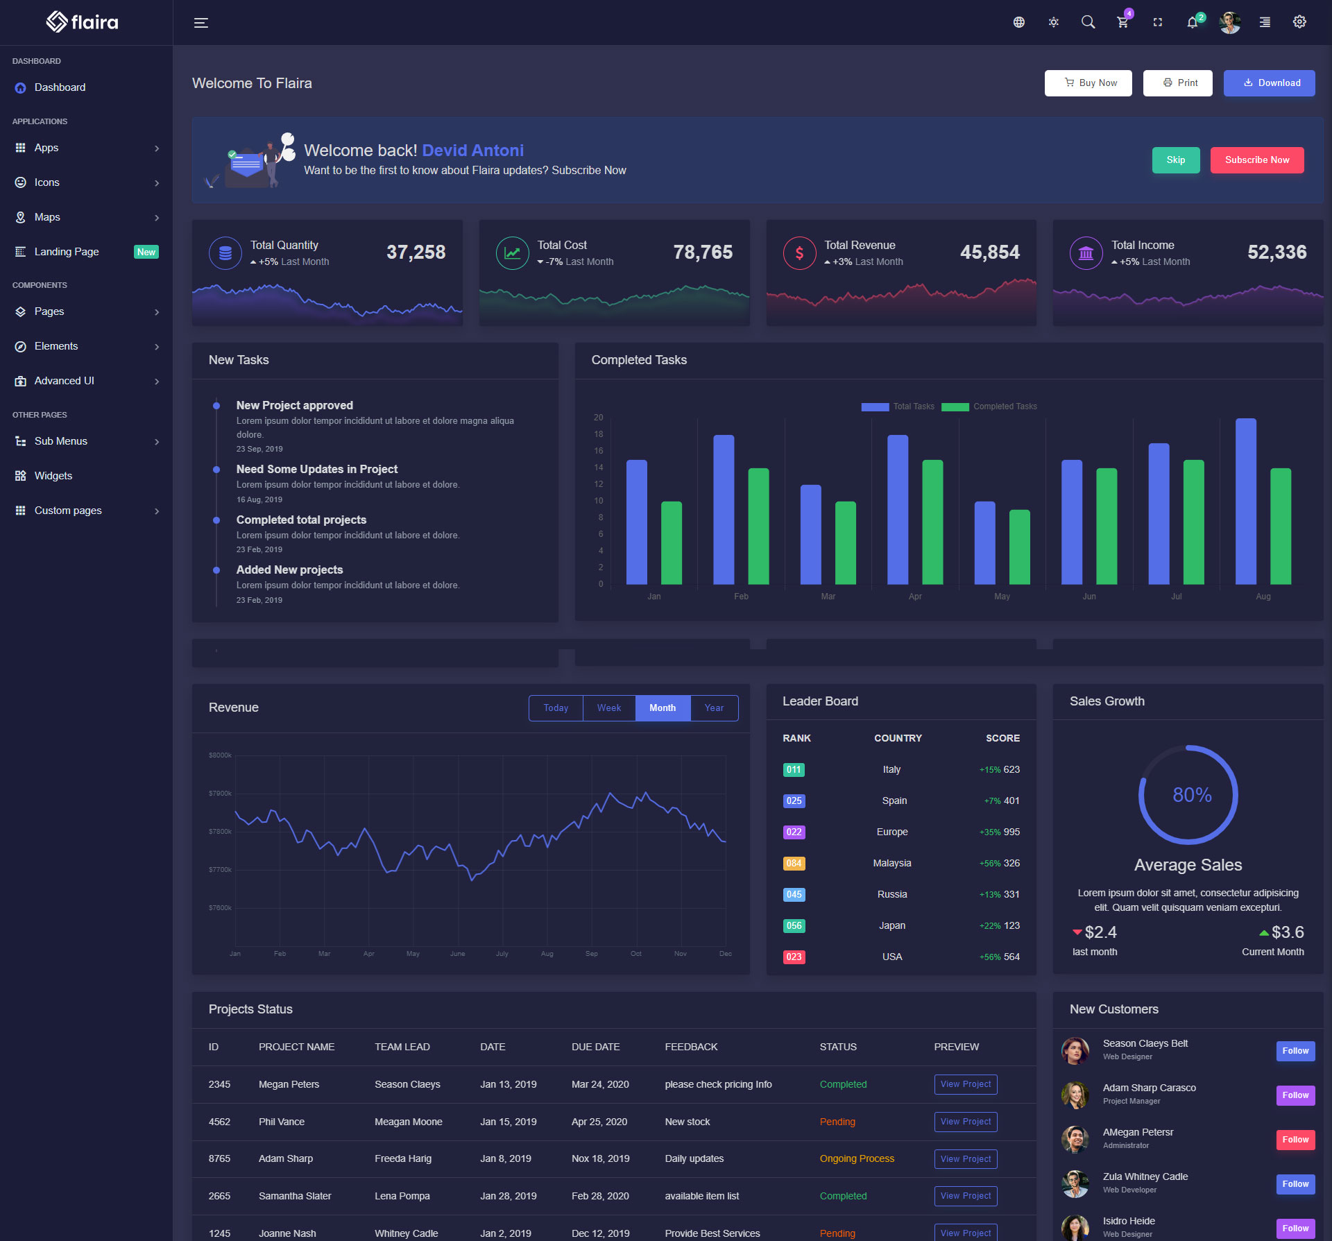Toggle the hamburger sidebar menu icon
Image resolution: width=1332 pixels, height=1241 pixels.
point(200,23)
